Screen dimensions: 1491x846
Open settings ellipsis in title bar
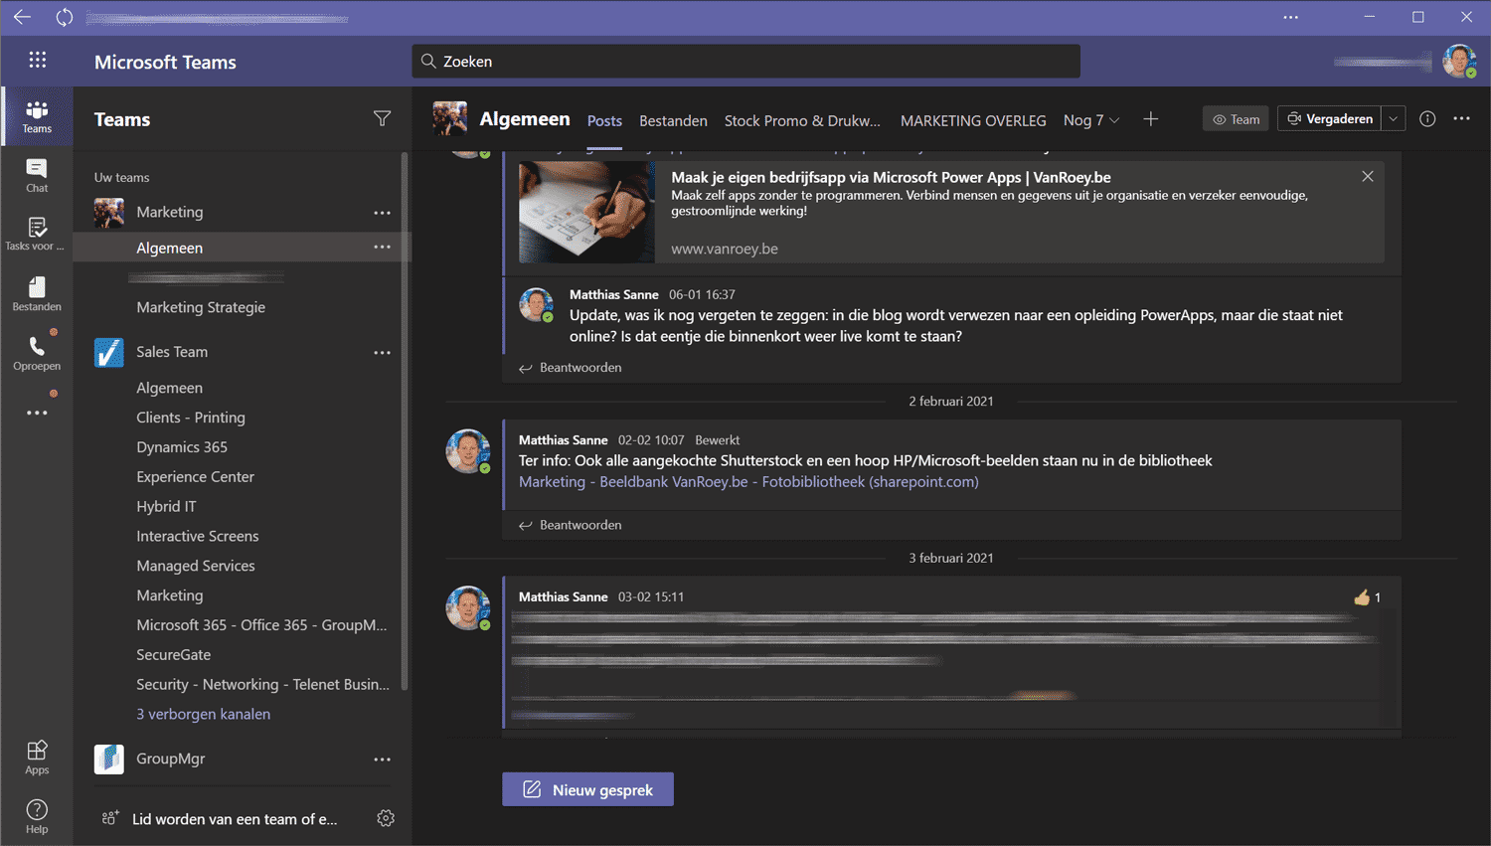pos(1290,17)
